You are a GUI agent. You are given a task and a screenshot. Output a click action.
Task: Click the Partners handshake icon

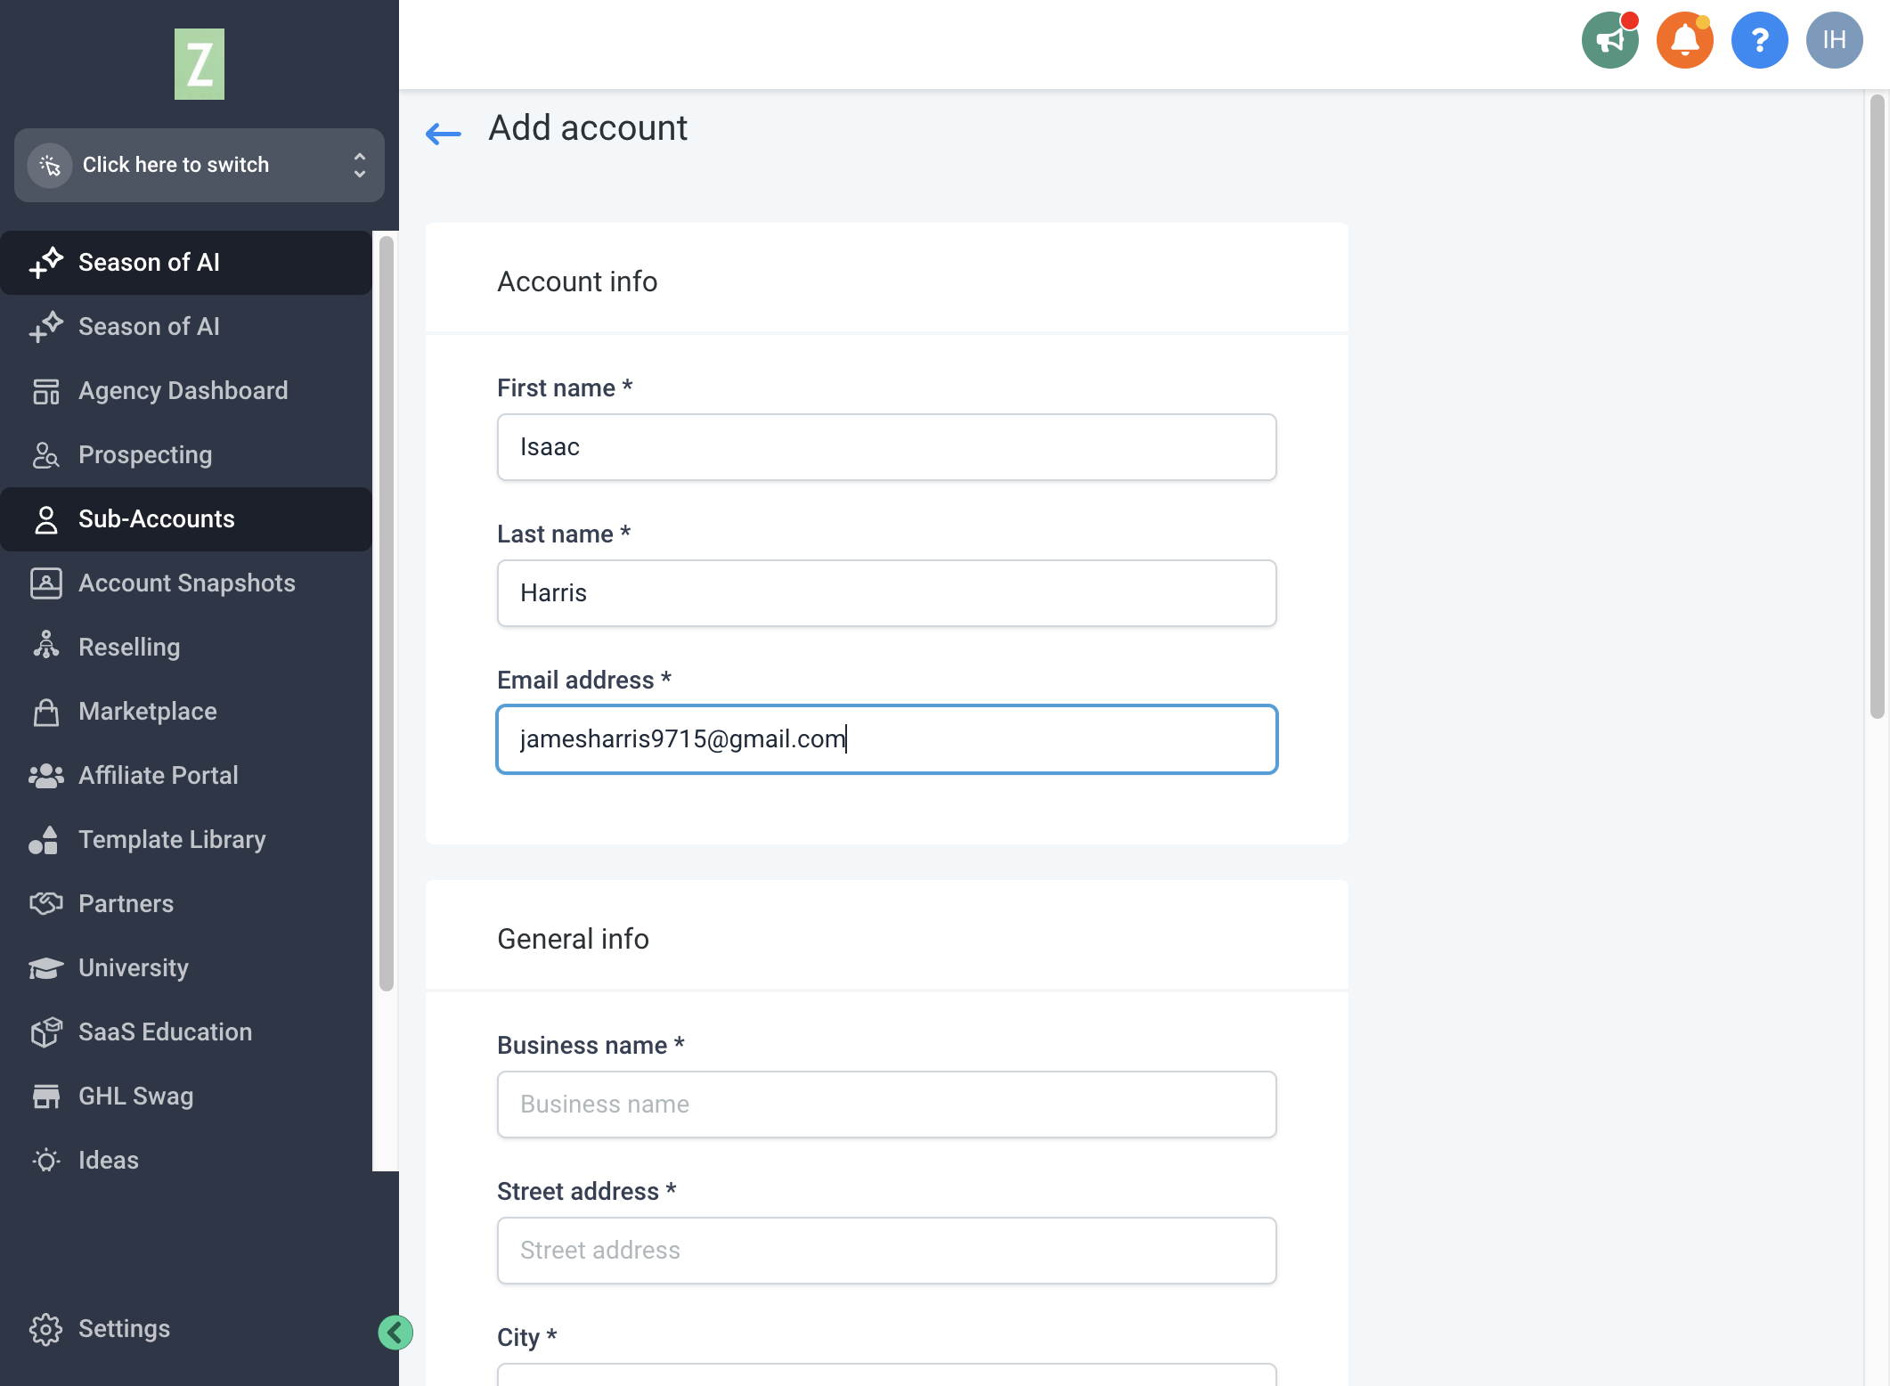point(45,904)
